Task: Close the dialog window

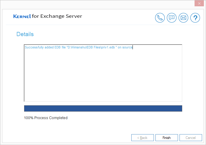Action: [x=199, y=3]
